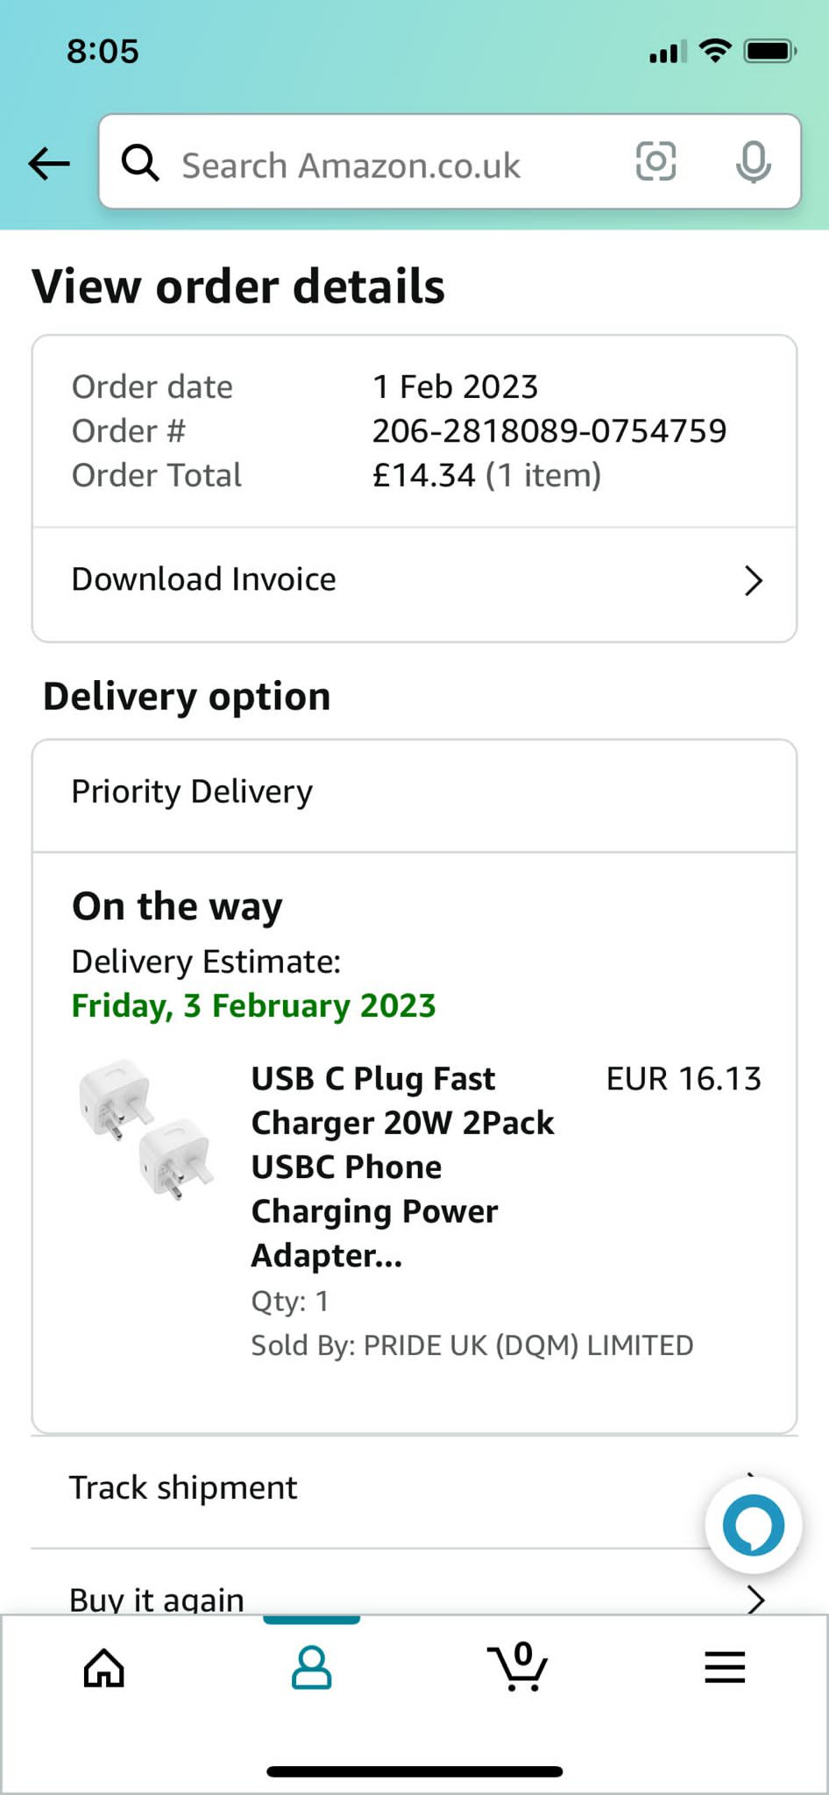This screenshot has width=829, height=1795.
Task: Open the Alexa assistant floating button
Action: pos(753,1525)
